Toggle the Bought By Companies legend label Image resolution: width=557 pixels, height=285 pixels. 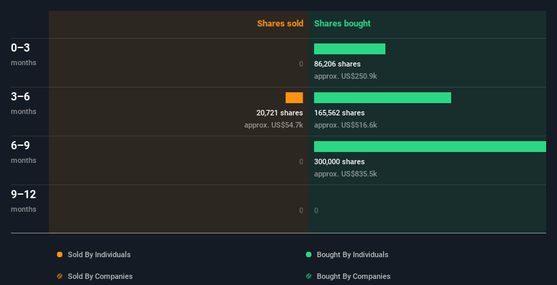tap(353, 276)
